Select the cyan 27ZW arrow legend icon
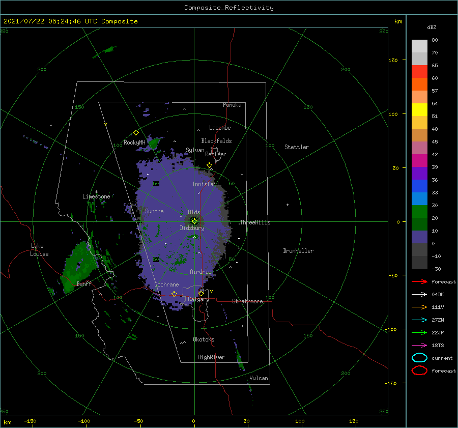This screenshot has width=458, height=428. [419, 320]
